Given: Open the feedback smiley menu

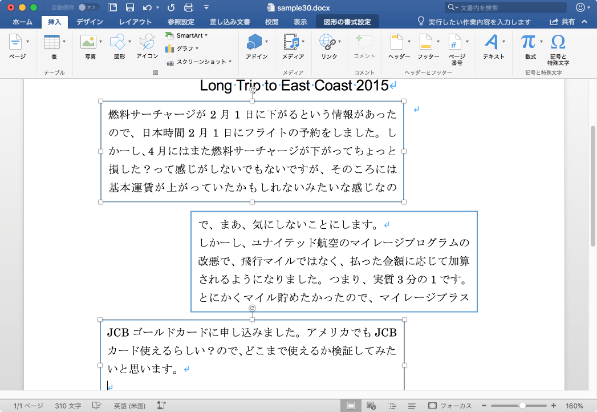Looking at the screenshot, I should pos(582,7).
